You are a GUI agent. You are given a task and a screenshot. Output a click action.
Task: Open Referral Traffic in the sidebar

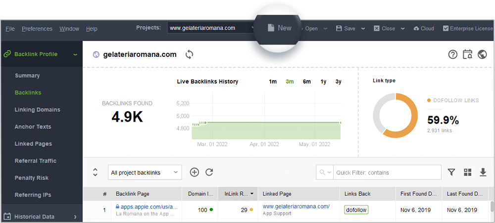click(x=35, y=161)
